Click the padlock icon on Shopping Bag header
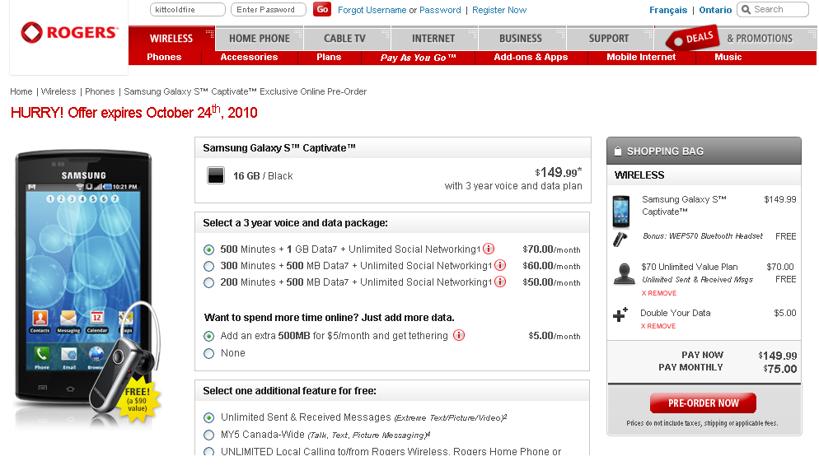819x475 pixels. pyautogui.click(x=617, y=151)
